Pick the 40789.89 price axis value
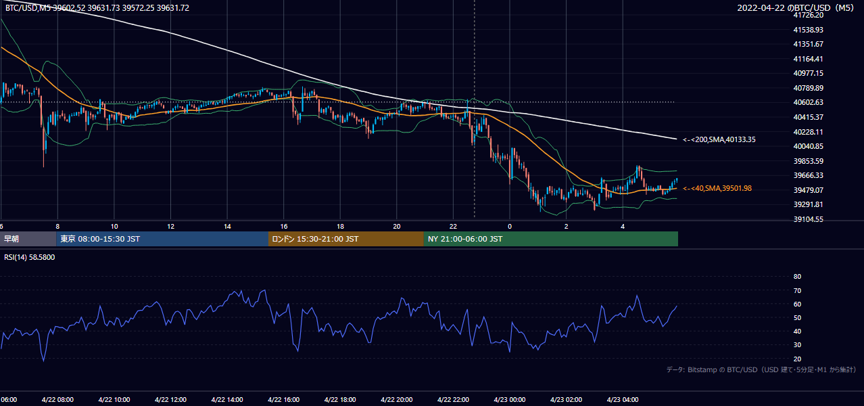864x406 pixels. [x=808, y=88]
